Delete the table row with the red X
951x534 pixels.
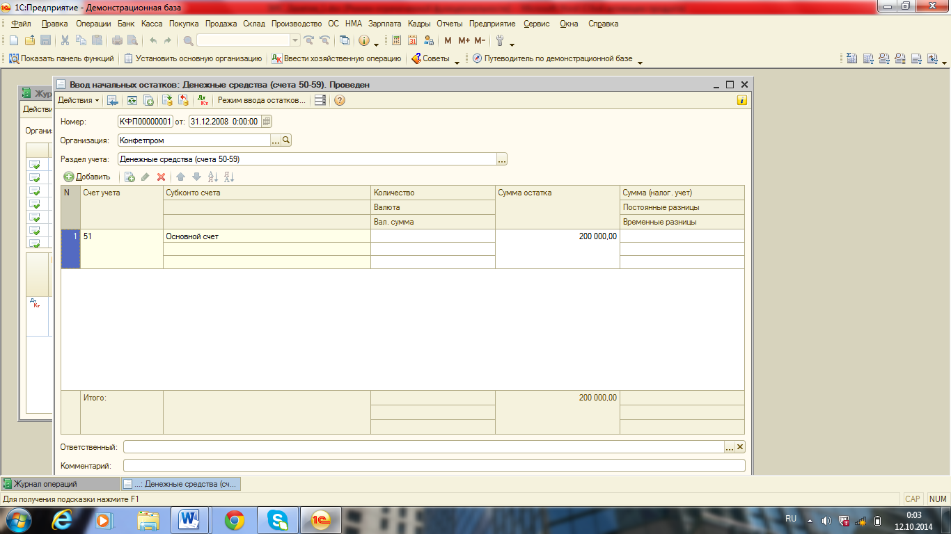point(161,177)
